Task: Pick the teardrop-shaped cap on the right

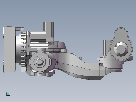Action: (x=121, y=44)
